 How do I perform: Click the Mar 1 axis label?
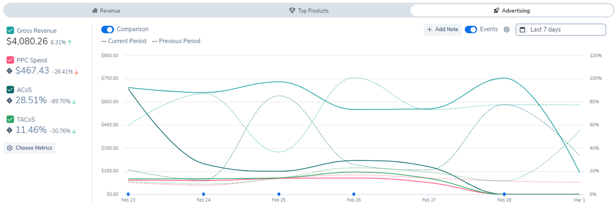tap(579, 200)
